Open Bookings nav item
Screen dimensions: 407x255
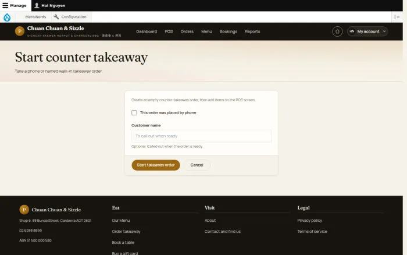229,31
